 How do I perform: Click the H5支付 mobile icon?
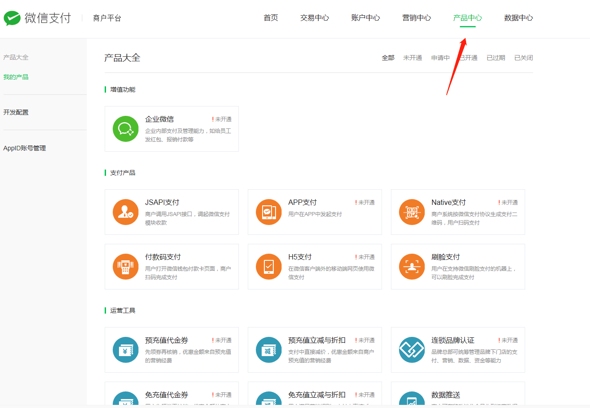pos(269,267)
